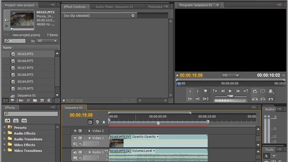Expand the Video Effects folder
288x162 pixels.
point(4,144)
